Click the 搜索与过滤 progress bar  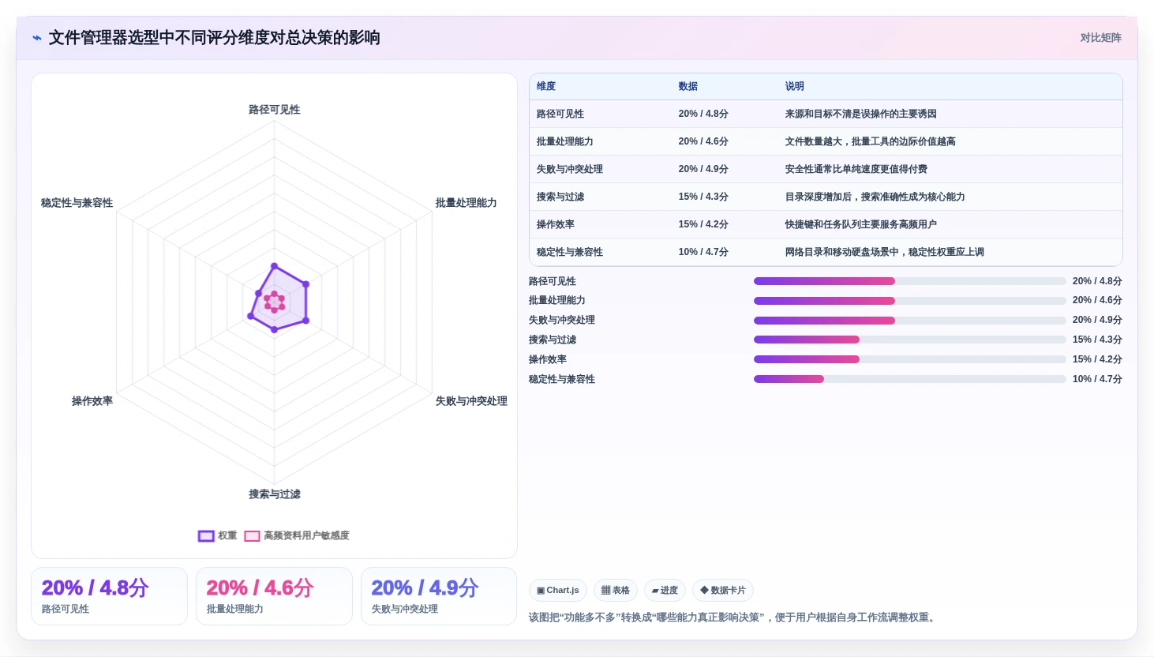point(909,340)
